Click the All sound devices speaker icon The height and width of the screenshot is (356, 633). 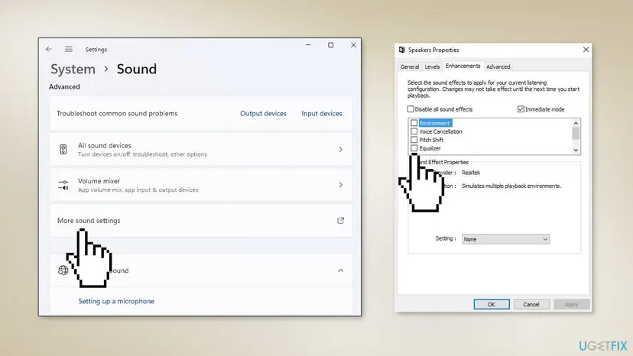pos(63,149)
